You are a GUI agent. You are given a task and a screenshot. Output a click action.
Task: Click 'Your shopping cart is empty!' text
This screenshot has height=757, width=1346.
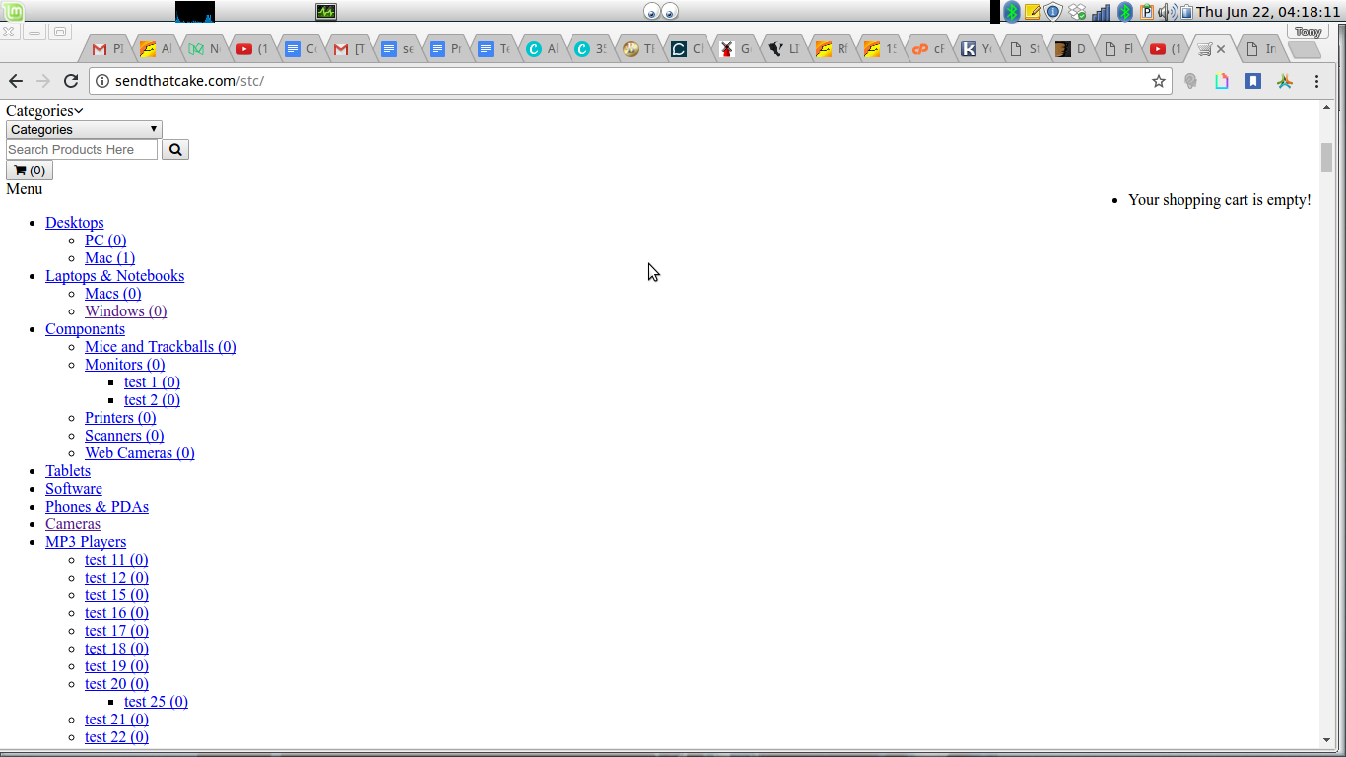point(1220,199)
